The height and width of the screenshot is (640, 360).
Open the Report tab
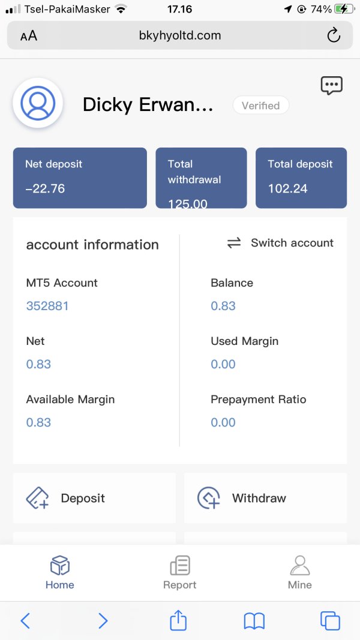(x=180, y=573)
